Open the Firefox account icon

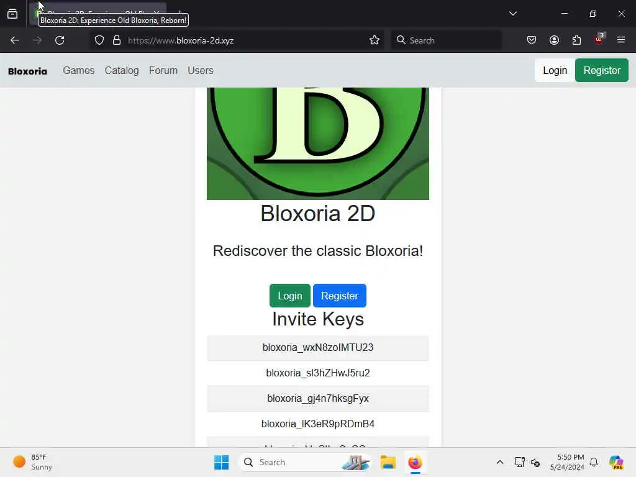tap(554, 40)
